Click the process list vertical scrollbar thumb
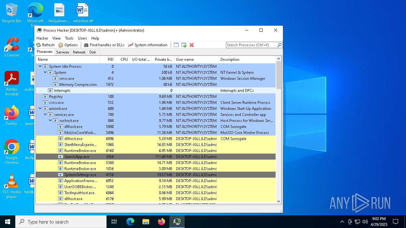Screen dimensions: 406x228 [x=279, y=75]
